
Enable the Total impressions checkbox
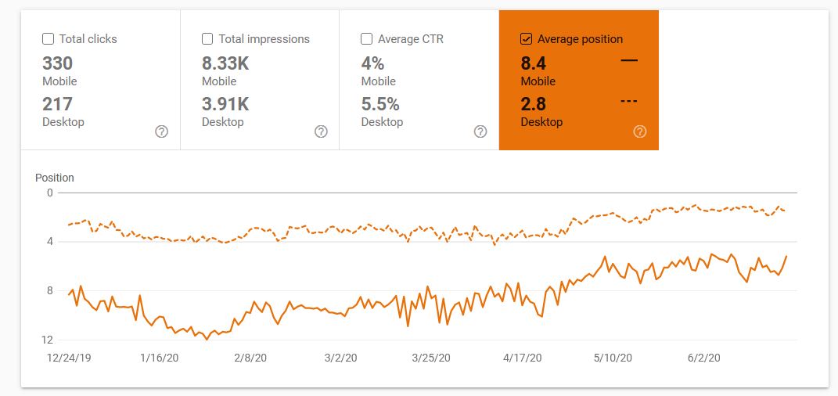point(207,39)
